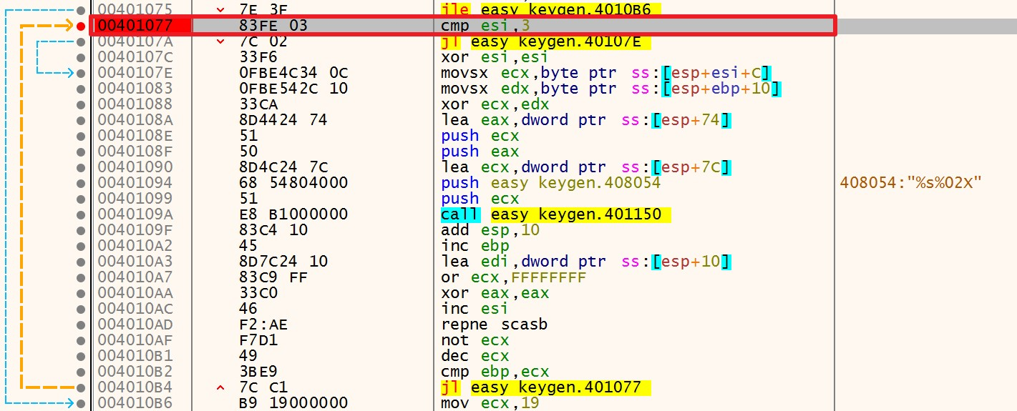
Task: Click the push easy keygen.408054 instruction
Action: click(x=551, y=183)
